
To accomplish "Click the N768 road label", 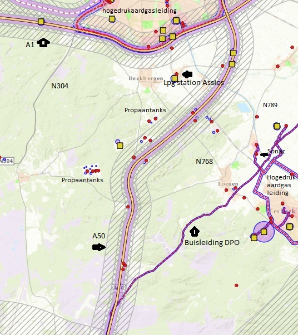I will 205,161.
